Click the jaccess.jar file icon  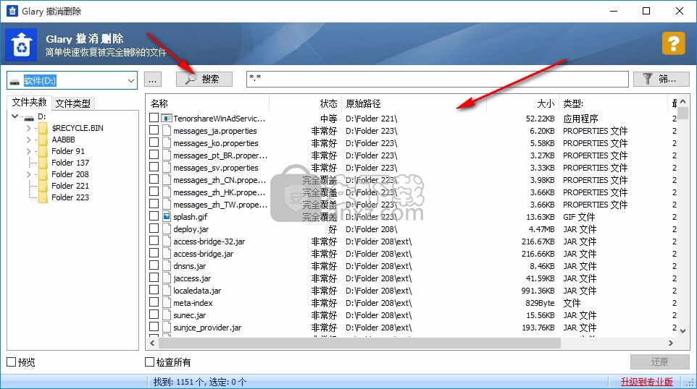[166, 278]
